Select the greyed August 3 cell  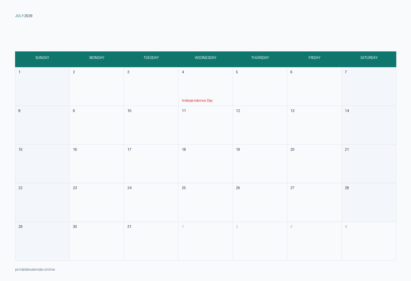pos(314,241)
